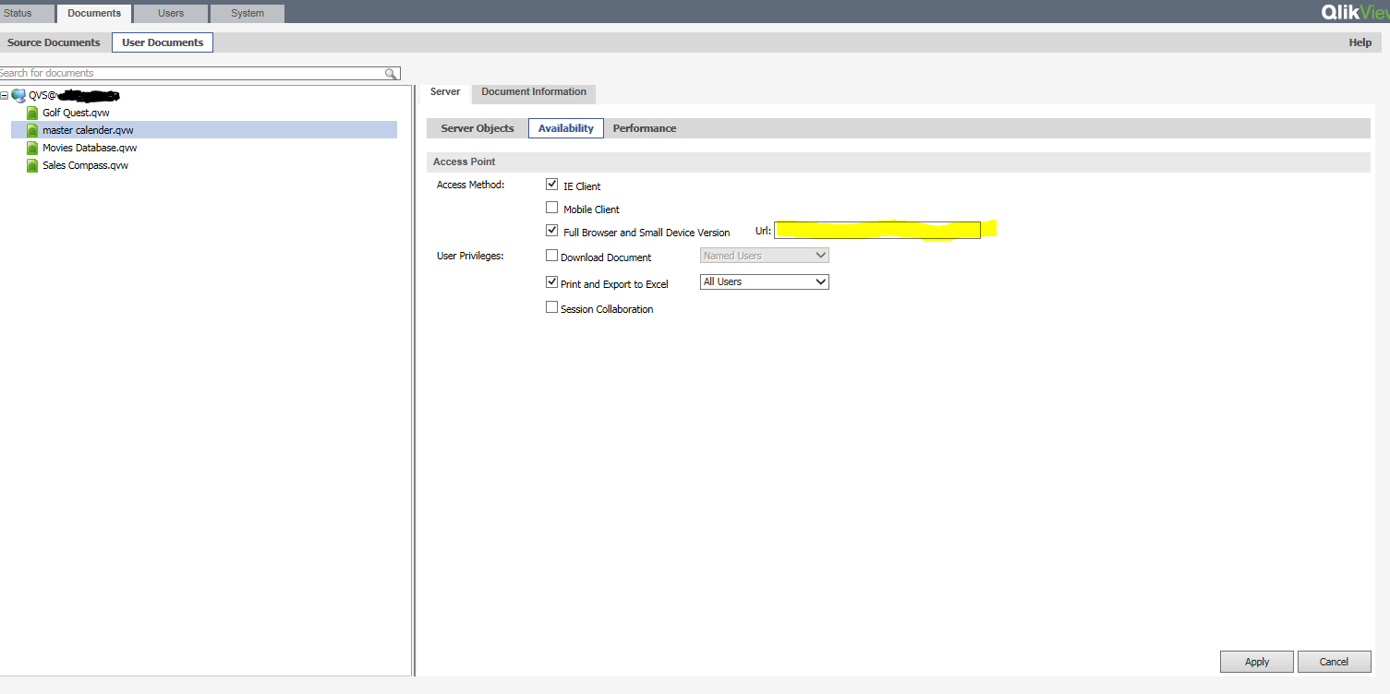Toggle Full Browser and Small Device Version
Viewport: 1390px width, 694px height.
click(x=552, y=231)
